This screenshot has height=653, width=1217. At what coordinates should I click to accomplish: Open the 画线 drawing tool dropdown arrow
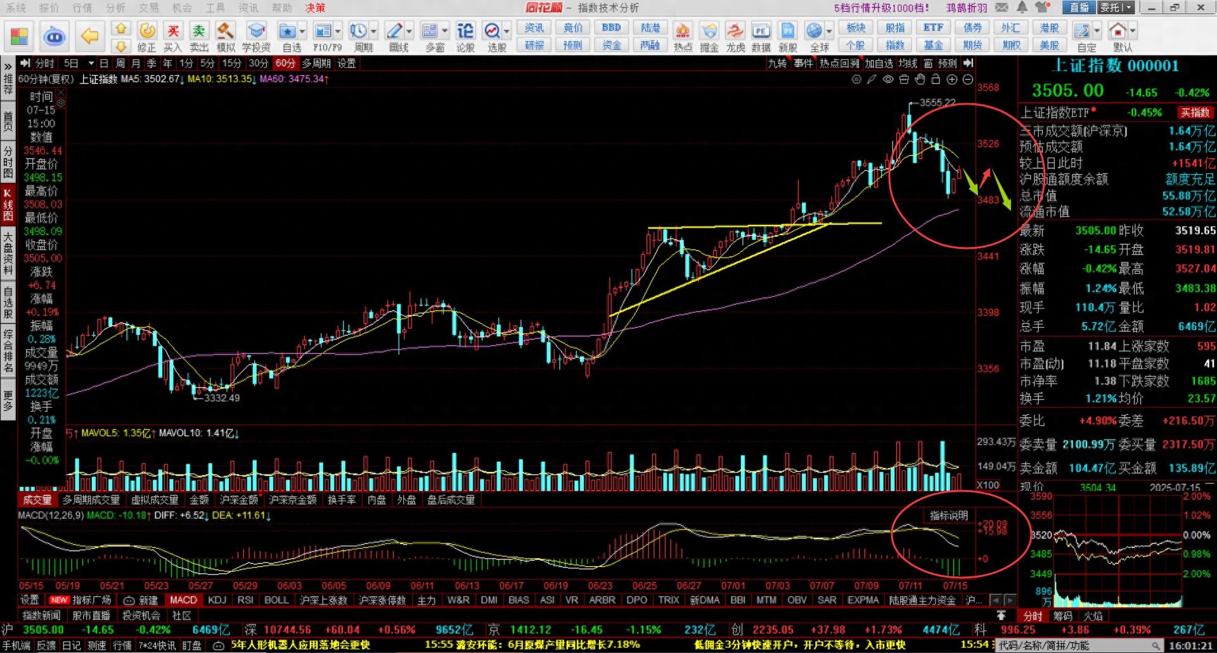[x=409, y=30]
